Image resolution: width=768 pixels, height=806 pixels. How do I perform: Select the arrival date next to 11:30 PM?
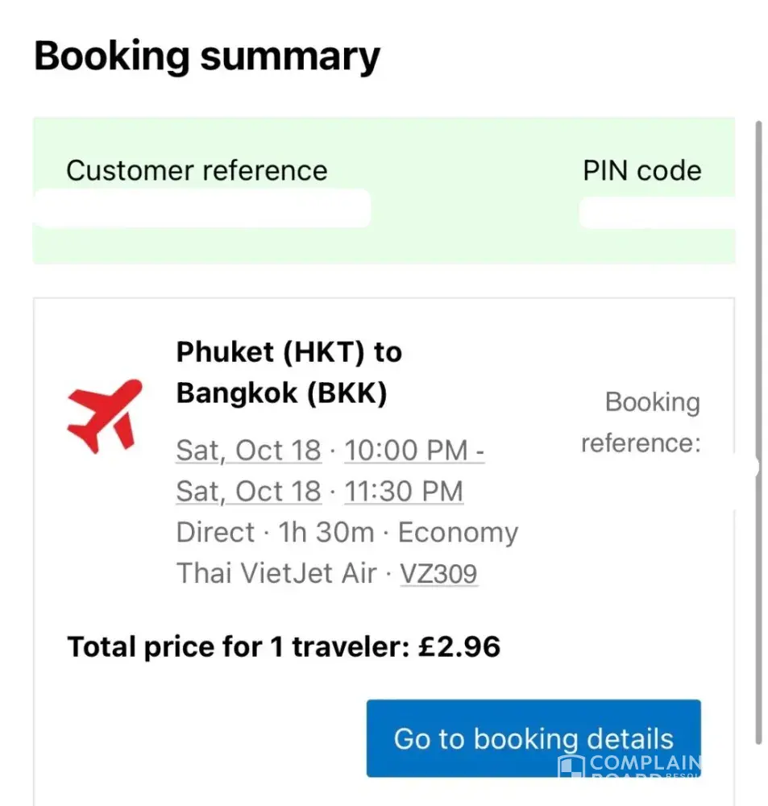click(x=248, y=491)
